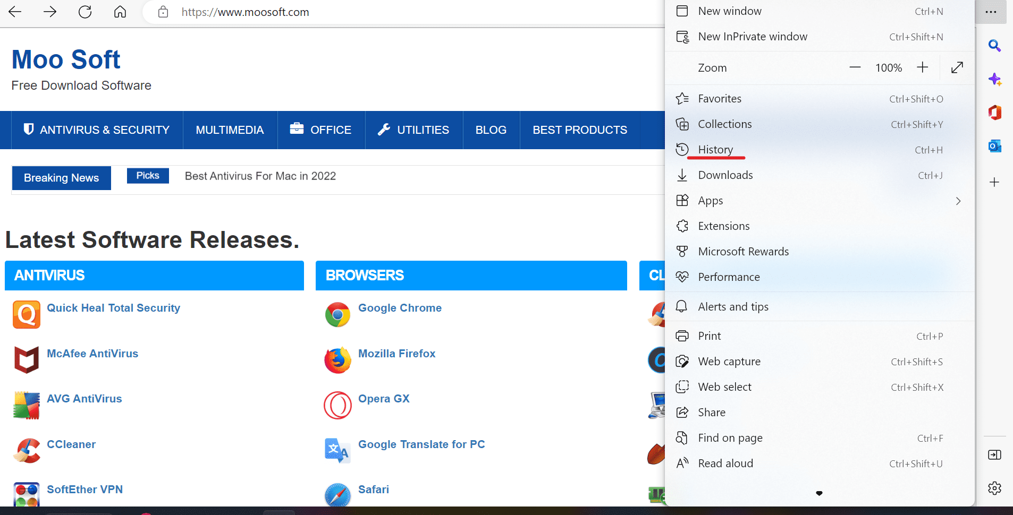Open sidebar settings gear
The height and width of the screenshot is (515, 1013).
(994, 488)
